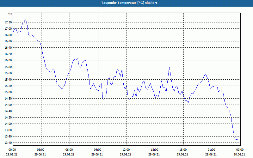Select the '29.06.21' date under 09:00
Image resolution: width=253 pixels, height=158 pixels.
97,155
